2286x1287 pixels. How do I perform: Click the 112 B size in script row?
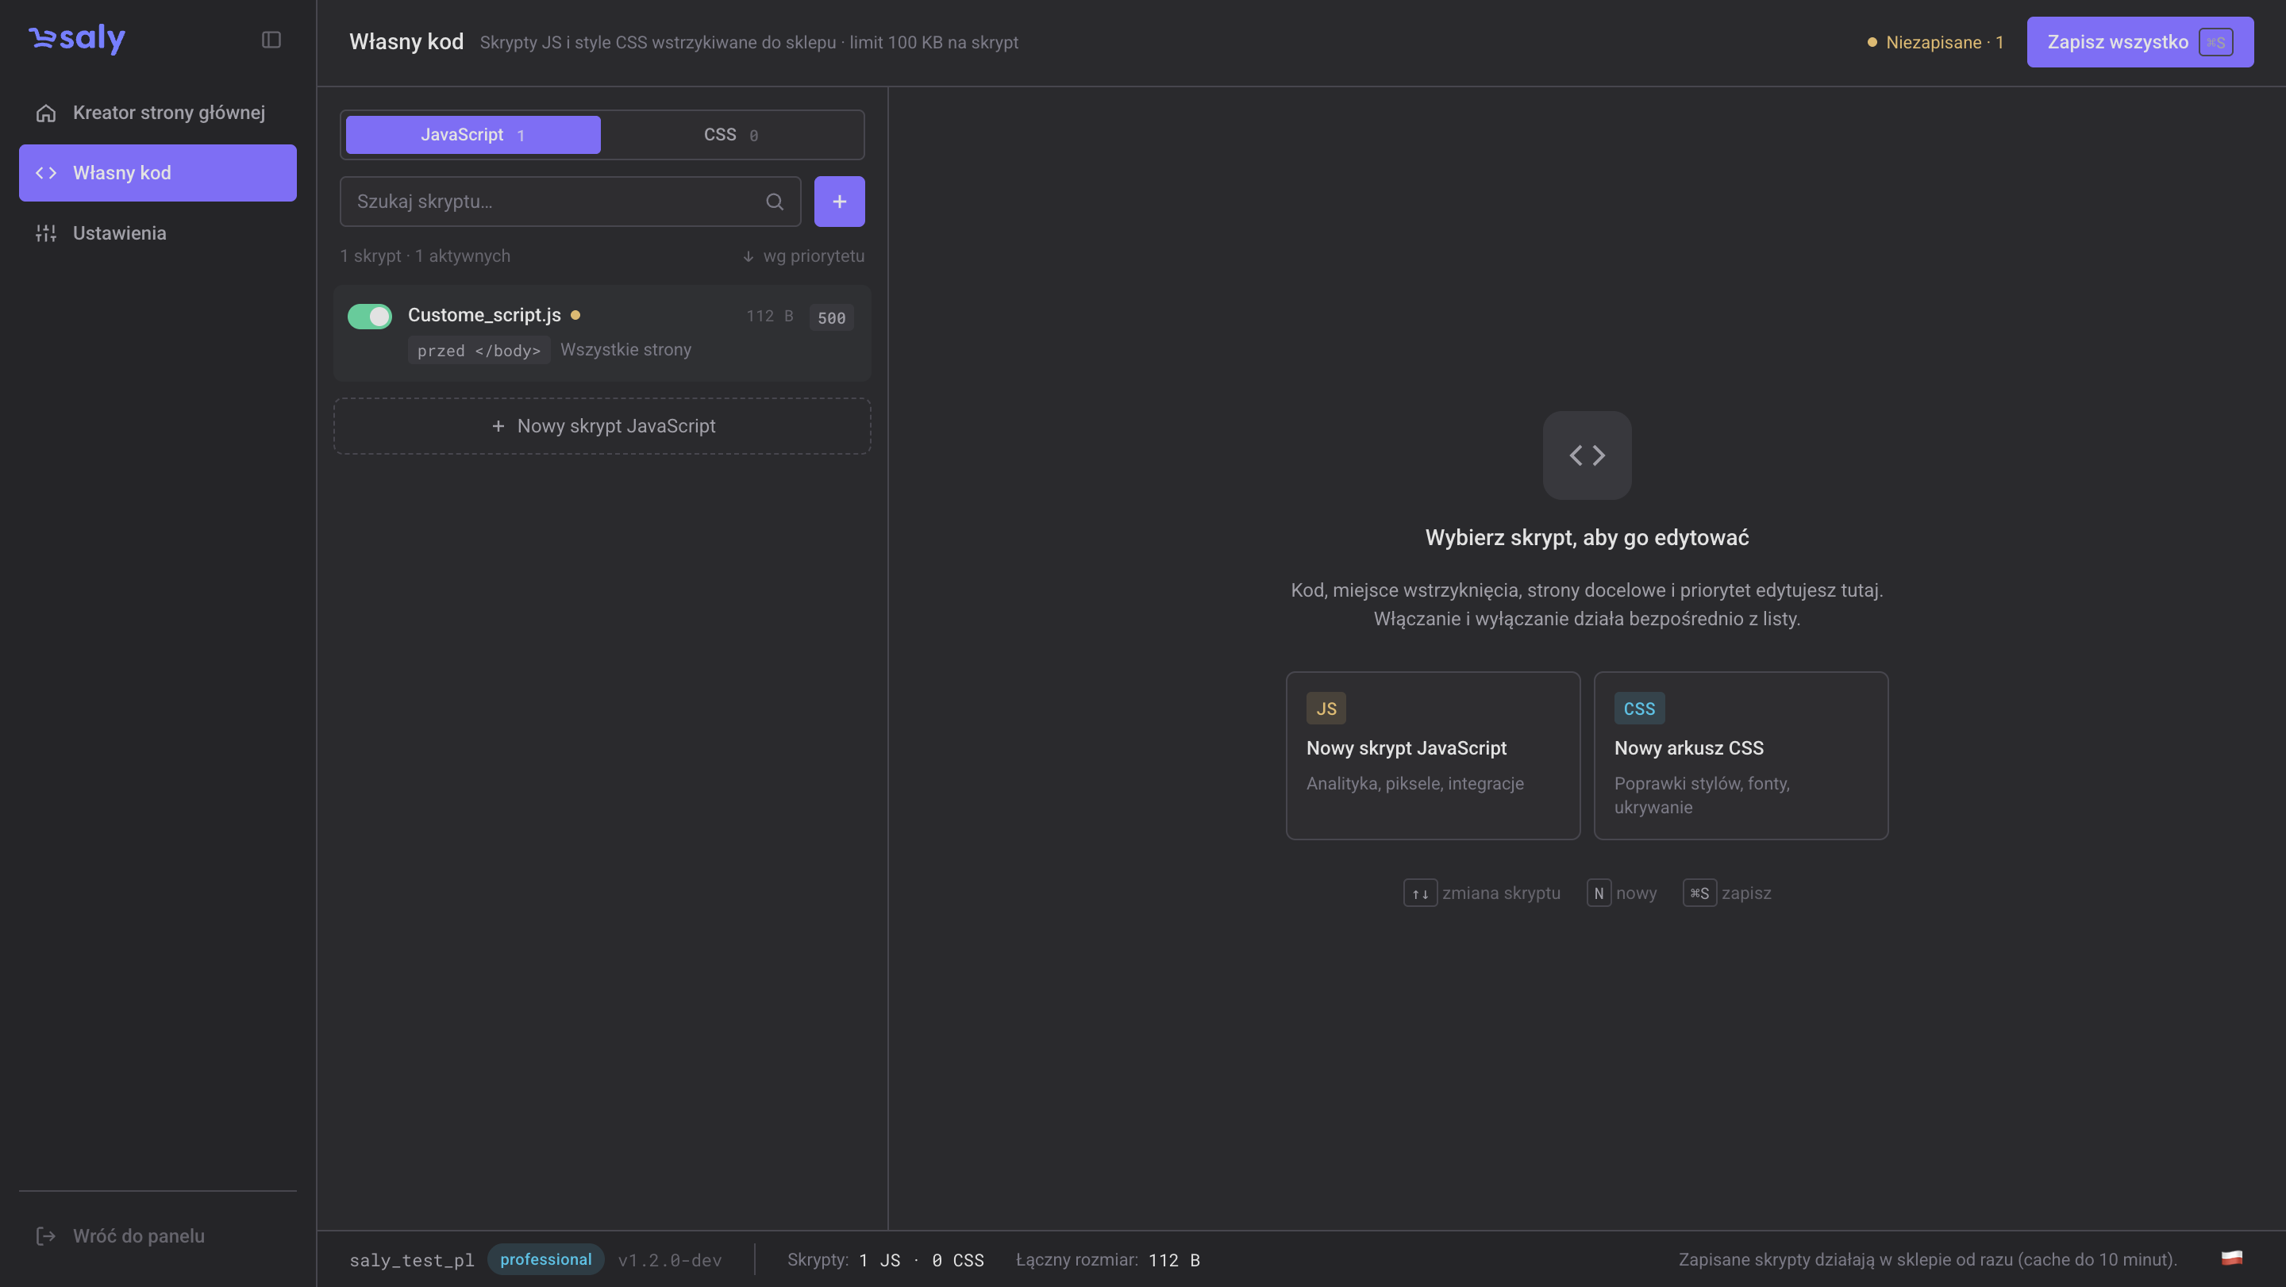click(x=769, y=316)
